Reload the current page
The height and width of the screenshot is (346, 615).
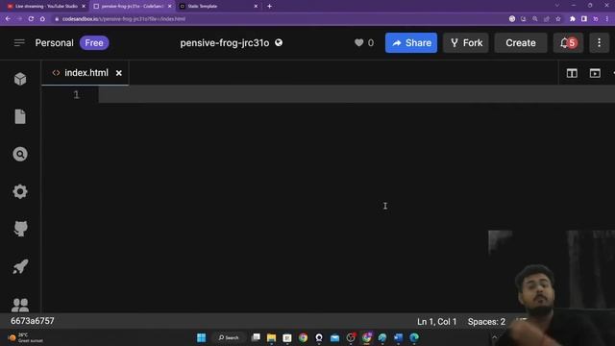(x=31, y=19)
